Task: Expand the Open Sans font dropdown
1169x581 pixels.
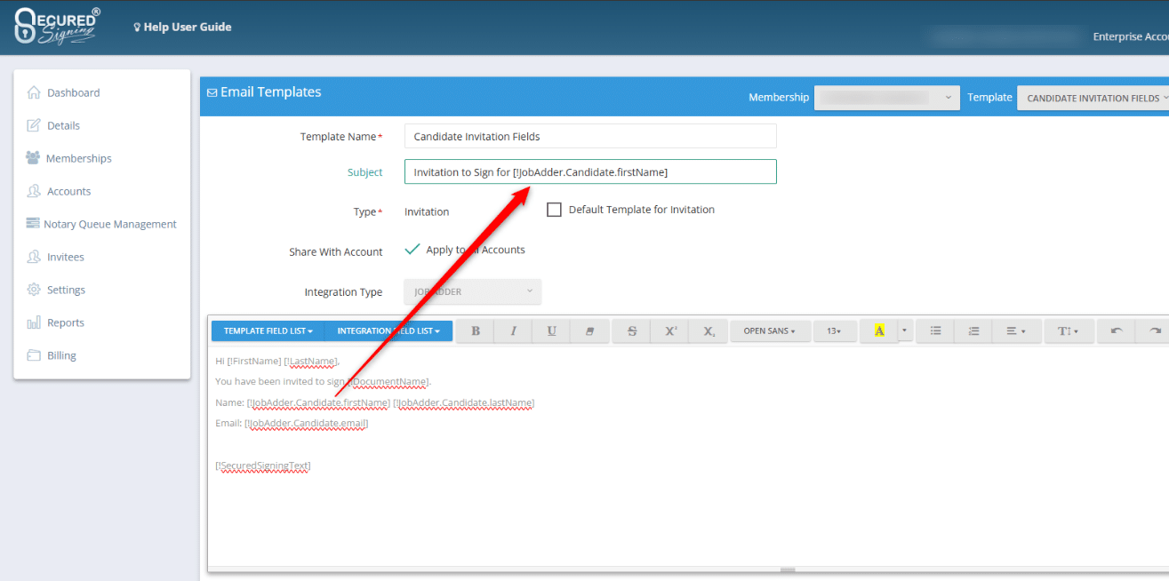Action: point(769,330)
